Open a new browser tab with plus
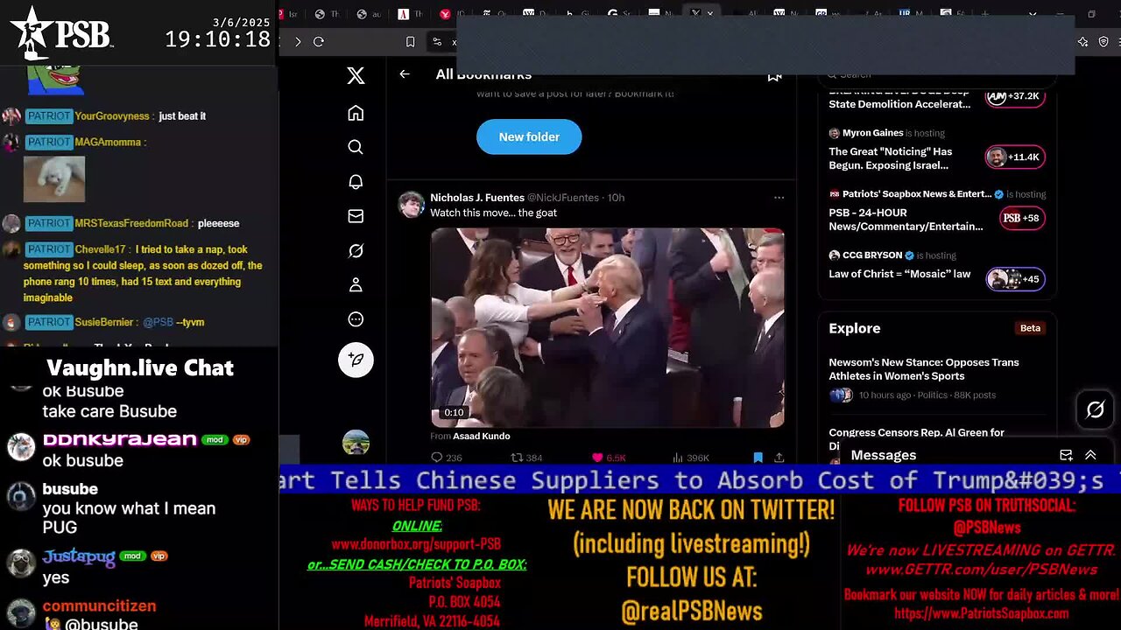The image size is (1121, 630). click(984, 14)
